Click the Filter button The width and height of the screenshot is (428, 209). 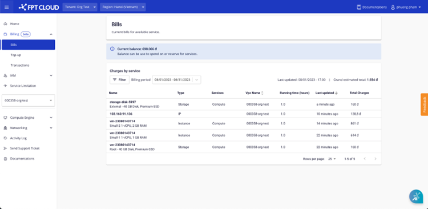[120, 80]
